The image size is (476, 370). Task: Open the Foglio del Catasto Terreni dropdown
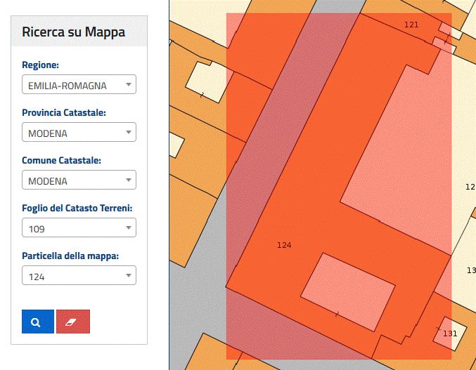pyautogui.click(x=79, y=227)
